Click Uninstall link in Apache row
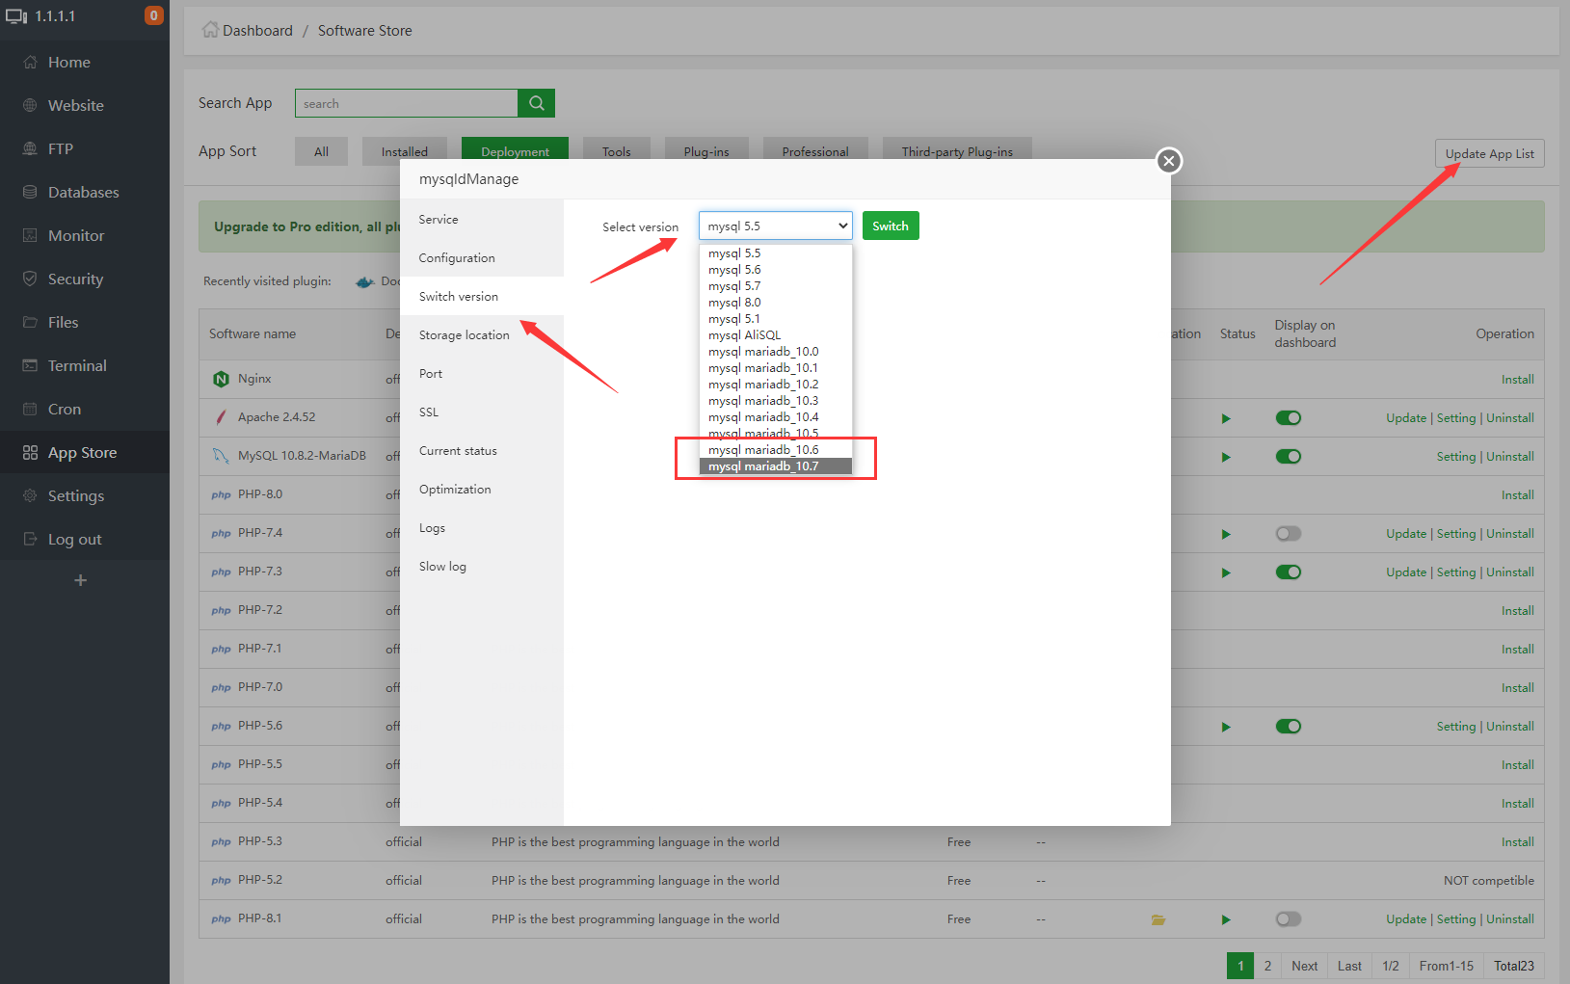 coord(1510,418)
